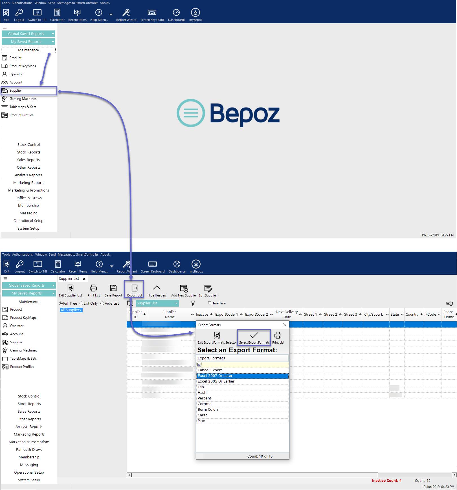Viewport: 457px width, 490px height.
Task: Click Add New Supplier icon
Action: point(184,288)
